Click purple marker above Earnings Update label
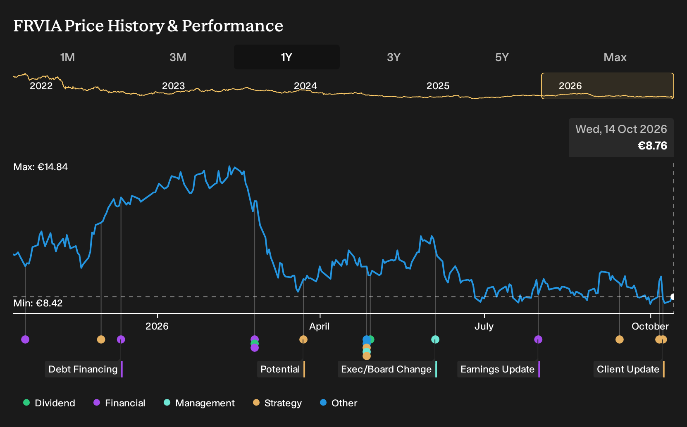 (x=538, y=339)
